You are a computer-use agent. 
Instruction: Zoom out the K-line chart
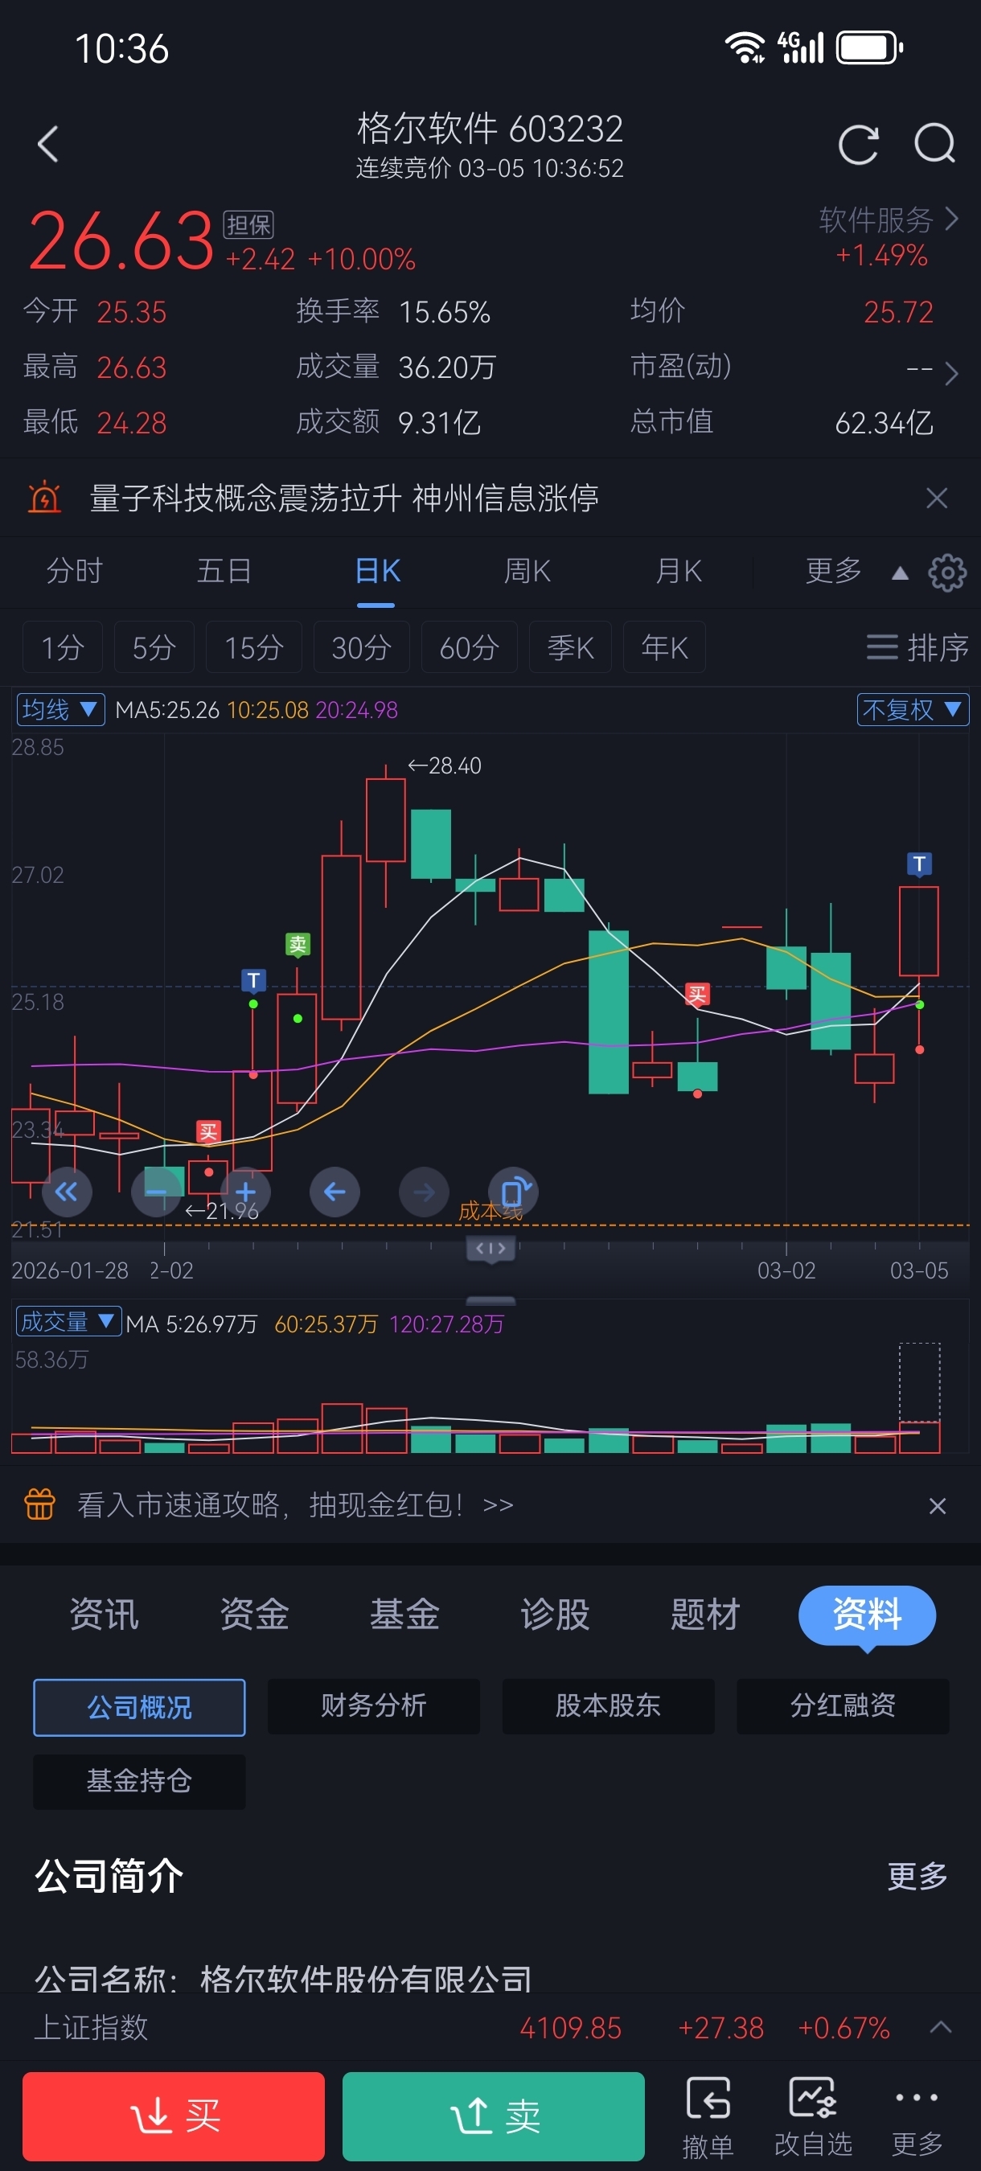[x=157, y=1191]
